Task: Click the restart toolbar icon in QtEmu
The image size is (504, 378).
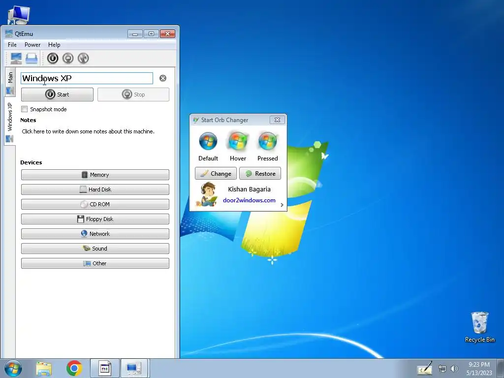Action: [x=83, y=58]
